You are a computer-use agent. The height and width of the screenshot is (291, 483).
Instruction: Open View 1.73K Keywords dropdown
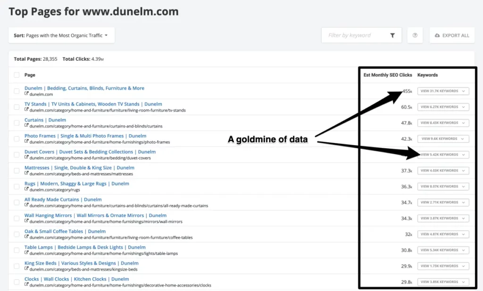[443, 266]
